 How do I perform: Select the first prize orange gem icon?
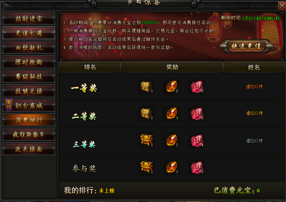171,87
